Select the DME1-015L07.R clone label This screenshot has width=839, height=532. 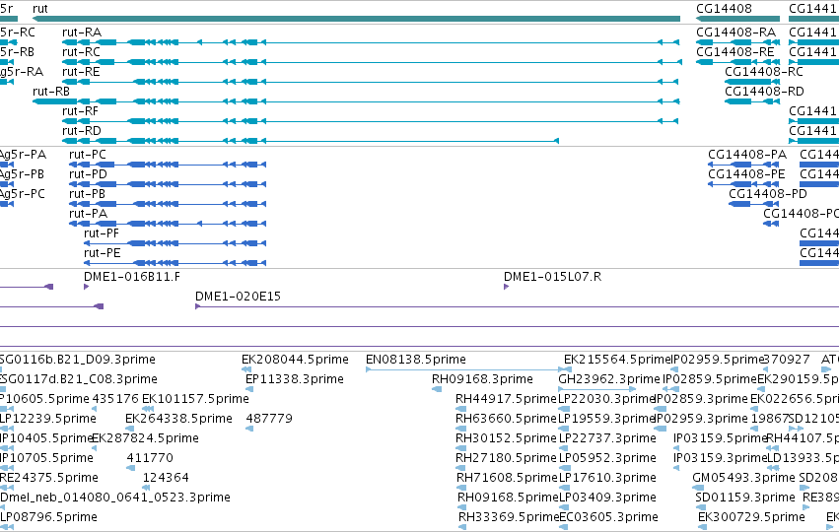(553, 277)
